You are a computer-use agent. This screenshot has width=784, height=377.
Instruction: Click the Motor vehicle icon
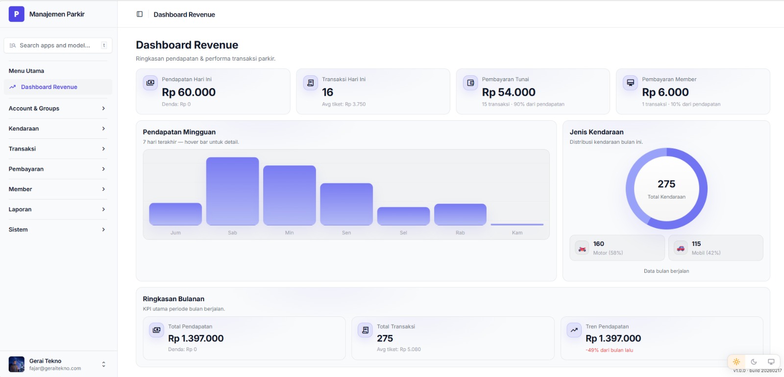pos(582,248)
